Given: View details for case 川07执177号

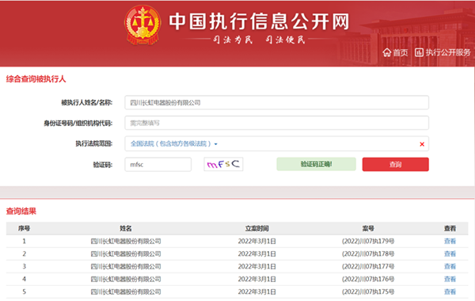Looking at the screenshot, I should [x=450, y=266].
